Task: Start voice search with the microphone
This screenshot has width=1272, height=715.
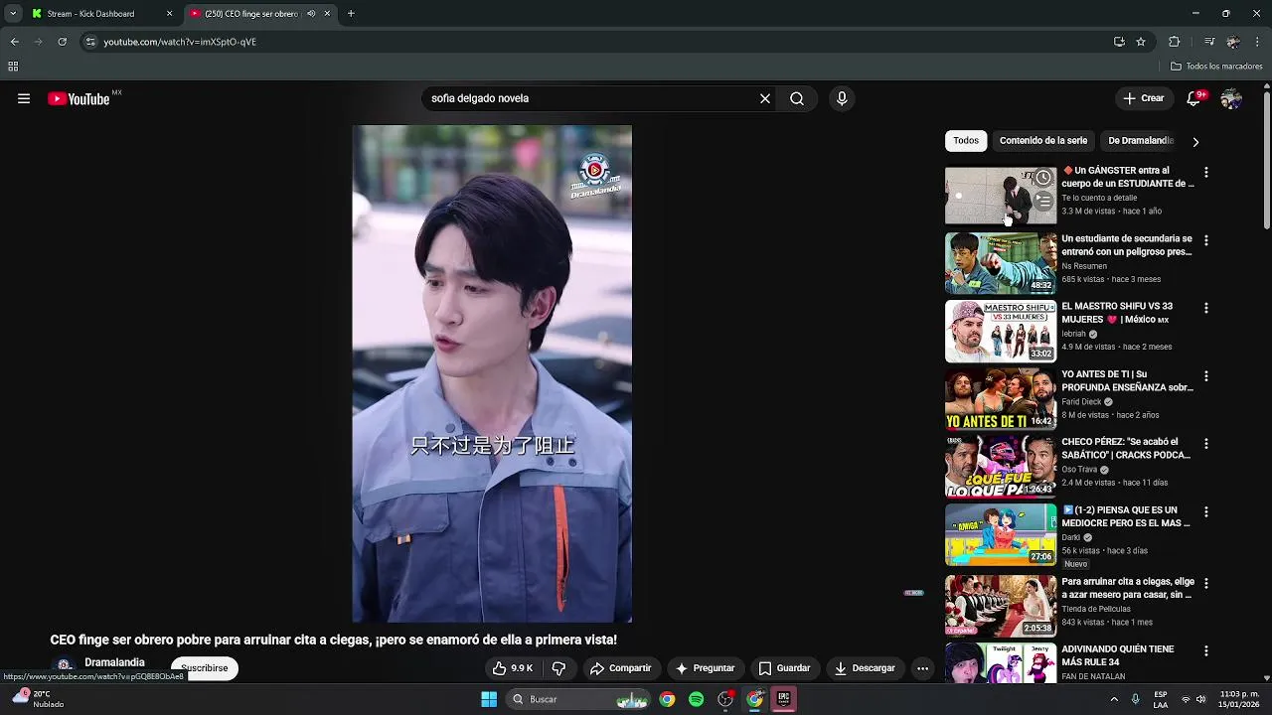Action: pyautogui.click(x=842, y=98)
